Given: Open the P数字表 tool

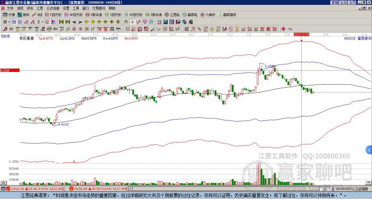Looking at the screenshot, I should pyautogui.click(x=94, y=15).
